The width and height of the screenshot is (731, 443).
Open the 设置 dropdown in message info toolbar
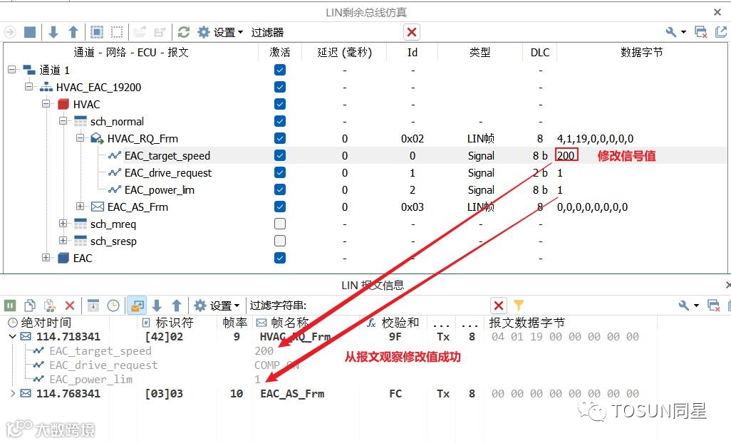pos(224,306)
